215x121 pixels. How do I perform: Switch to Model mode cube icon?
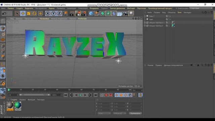[3, 28]
